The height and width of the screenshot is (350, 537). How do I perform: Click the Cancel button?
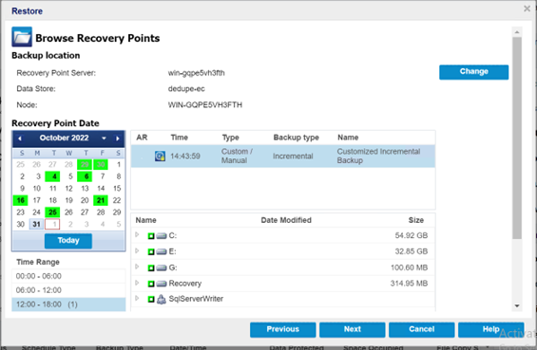tap(422, 329)
